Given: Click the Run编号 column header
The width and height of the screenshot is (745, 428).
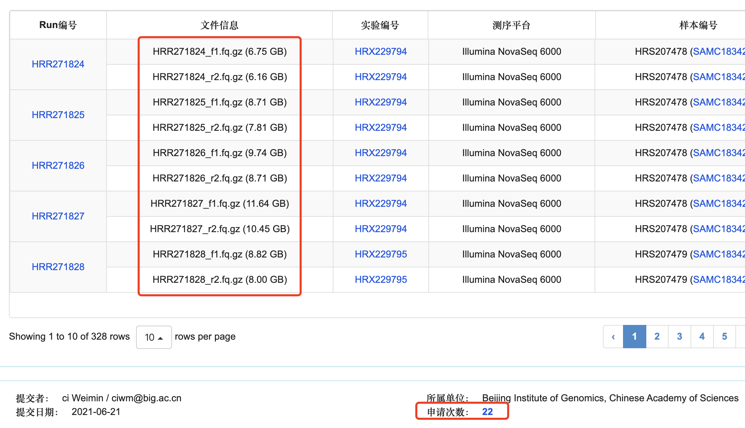Looking at the screenshot, I should [x=58, y=25].
